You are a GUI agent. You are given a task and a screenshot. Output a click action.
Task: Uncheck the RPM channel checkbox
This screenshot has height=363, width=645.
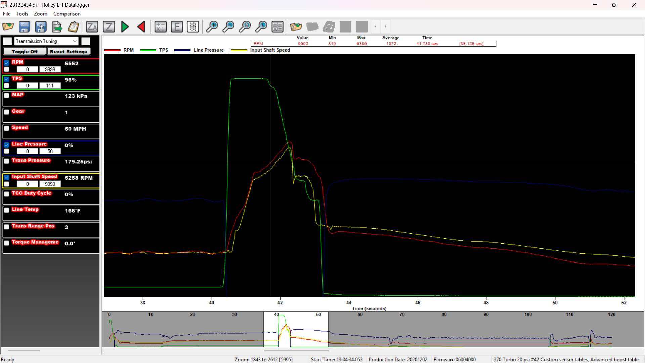coord(6,63)
